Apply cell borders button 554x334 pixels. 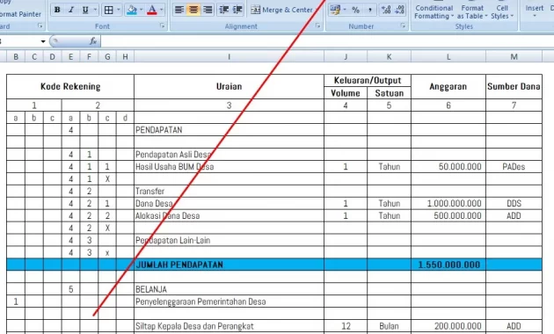pyautogui.click(x=109, y=10)
